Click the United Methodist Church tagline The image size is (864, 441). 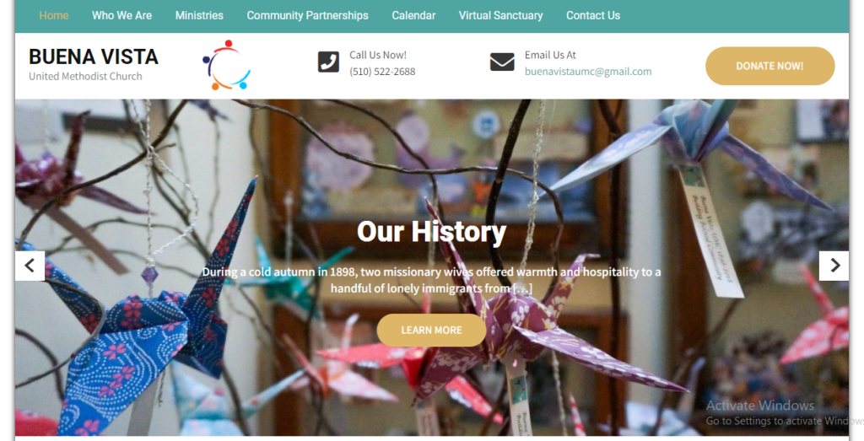[x=85, y=77]
